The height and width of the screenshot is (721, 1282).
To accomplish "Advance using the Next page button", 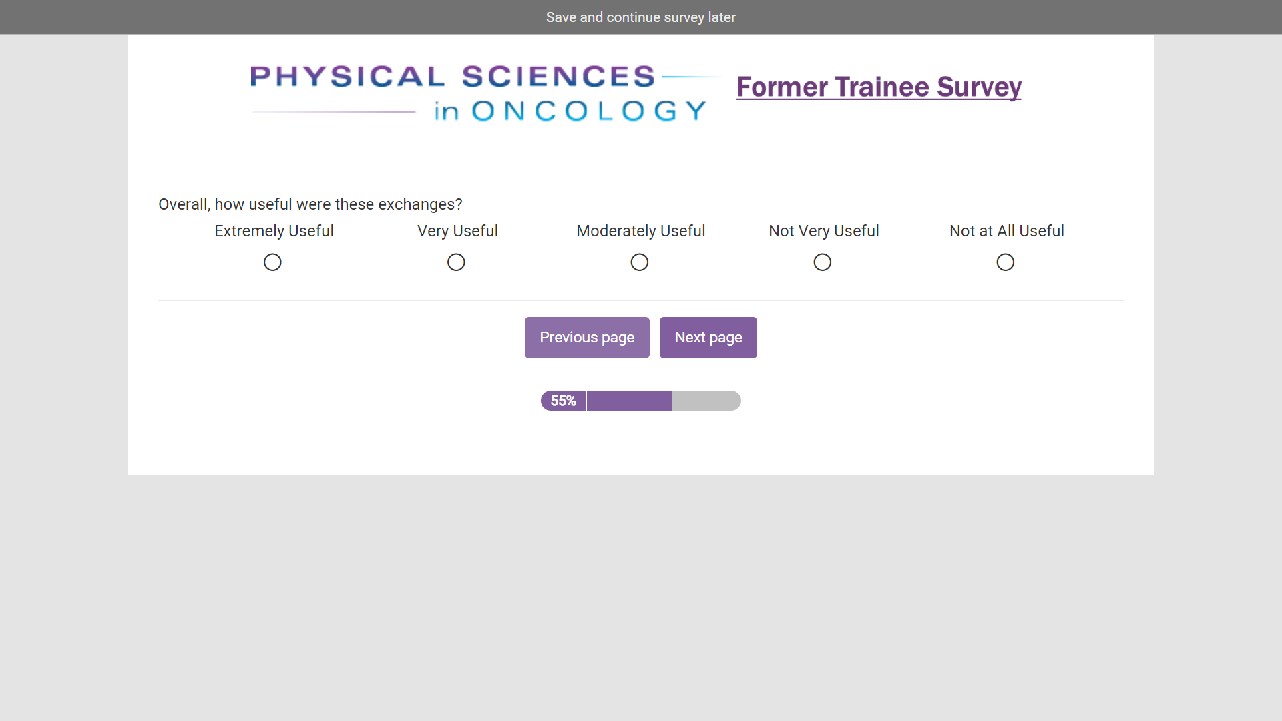I will (708, 338).
